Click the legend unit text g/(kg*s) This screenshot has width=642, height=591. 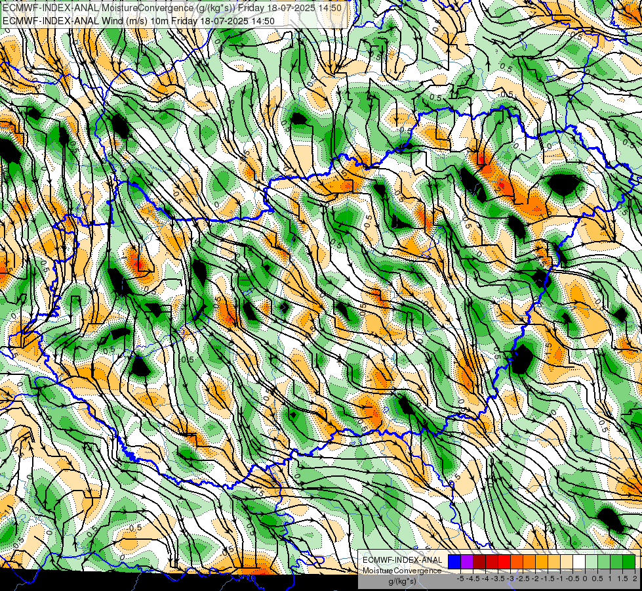tap(403, 582)
